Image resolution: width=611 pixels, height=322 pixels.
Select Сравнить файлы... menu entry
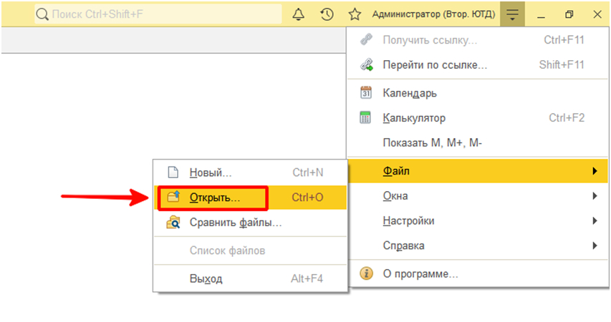pos(235,223)
